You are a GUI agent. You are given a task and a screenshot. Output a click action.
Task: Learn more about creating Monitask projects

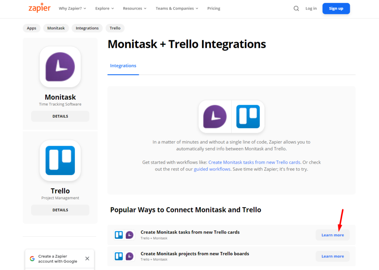(x=332, y=256)
